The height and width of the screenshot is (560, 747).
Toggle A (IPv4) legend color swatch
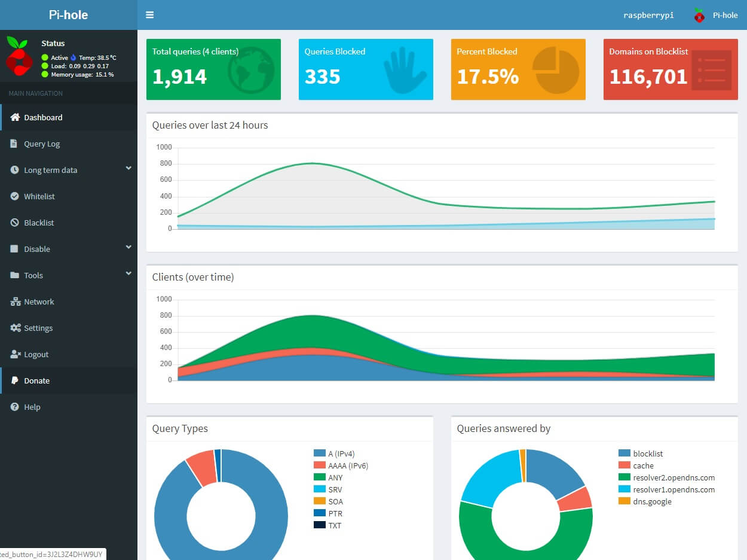coord(320,454)
